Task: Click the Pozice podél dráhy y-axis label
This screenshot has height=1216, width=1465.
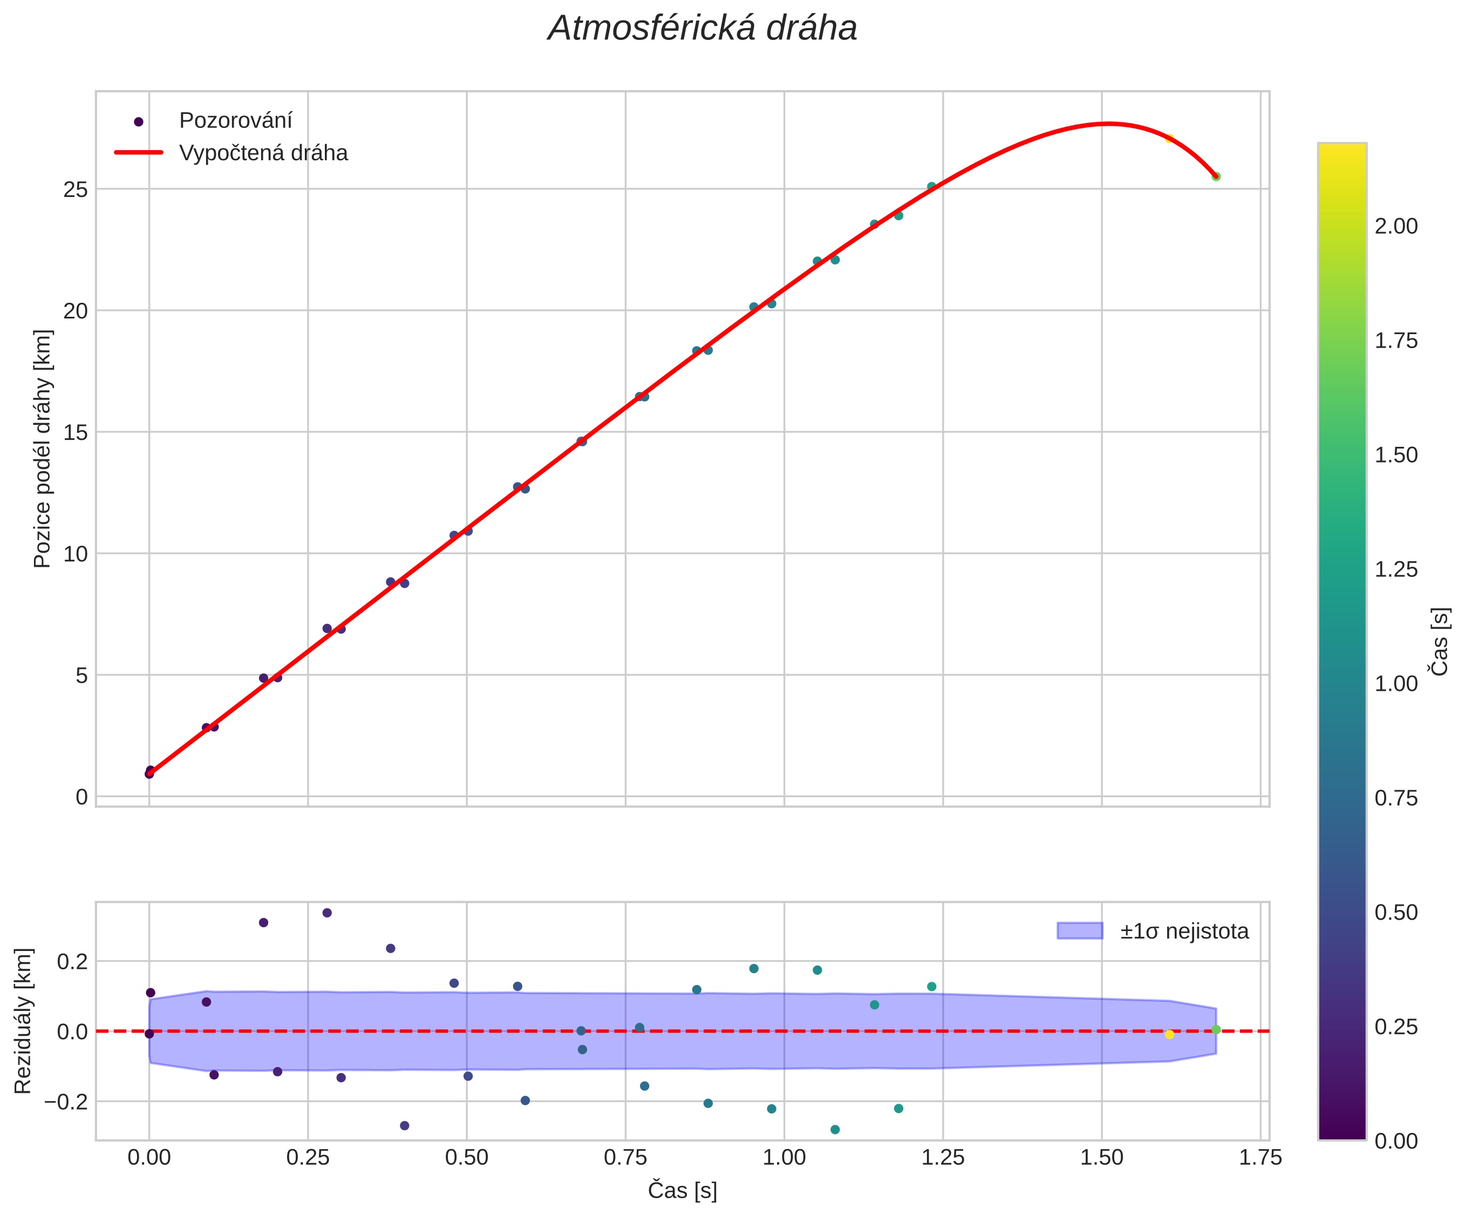Action: pos(43,449)
